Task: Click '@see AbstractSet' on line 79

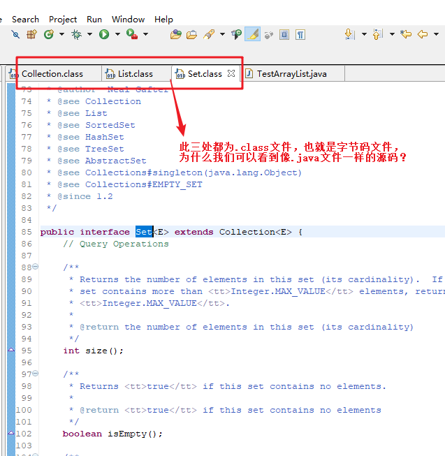Action: pos(102,161)
